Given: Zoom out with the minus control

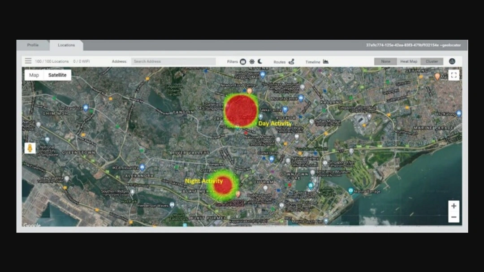Looking at the screenshot, I should pyautogui.click(x=454, y=216).
